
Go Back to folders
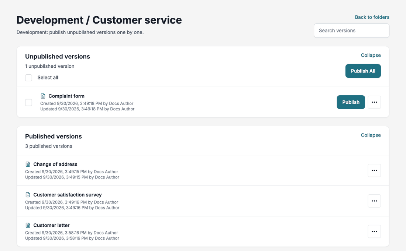point(372,17)
